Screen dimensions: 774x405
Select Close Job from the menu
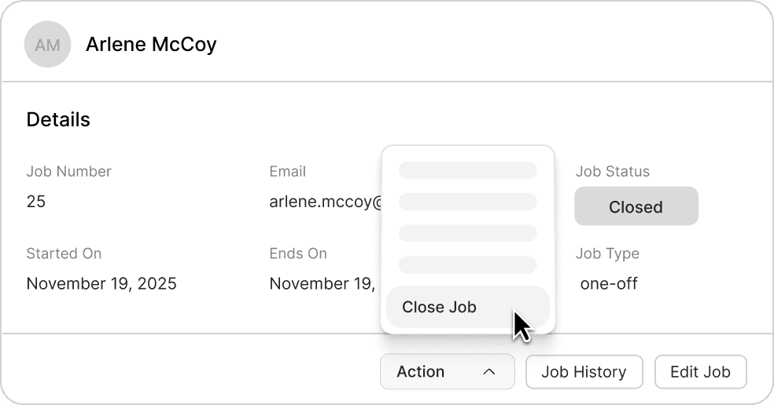(x=439, y=307)
